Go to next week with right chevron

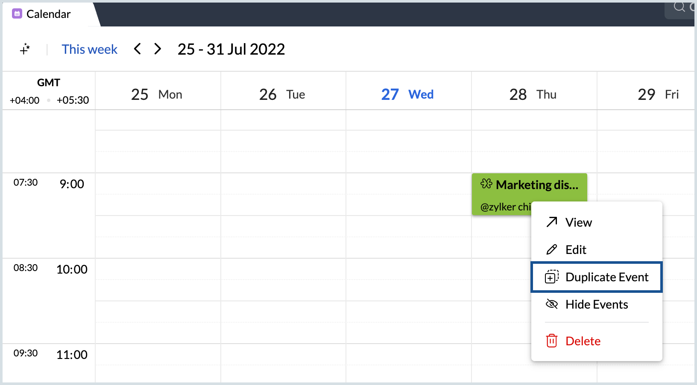click(158, 49)
